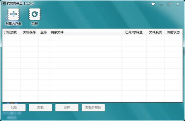This screenshot has height=121, width=185.
Task: Click the 加载 button
Action: pos(14,108)
